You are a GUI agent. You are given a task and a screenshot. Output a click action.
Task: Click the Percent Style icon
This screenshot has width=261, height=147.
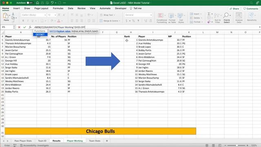click(133, 21)
